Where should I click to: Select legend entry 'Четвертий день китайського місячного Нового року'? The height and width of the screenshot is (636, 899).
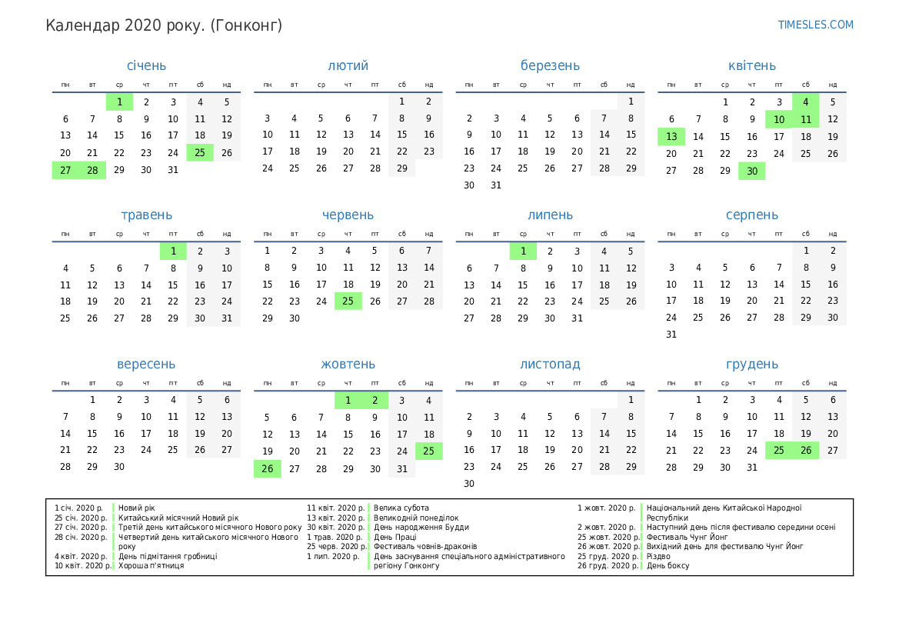208,541
